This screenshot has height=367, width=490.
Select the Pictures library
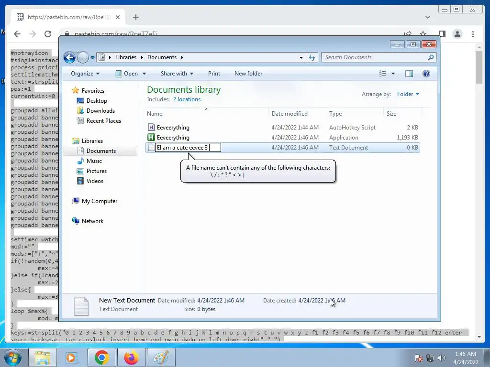(x=92, y=171)
